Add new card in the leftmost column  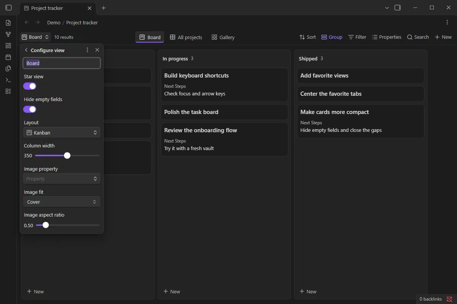point(35,291)
